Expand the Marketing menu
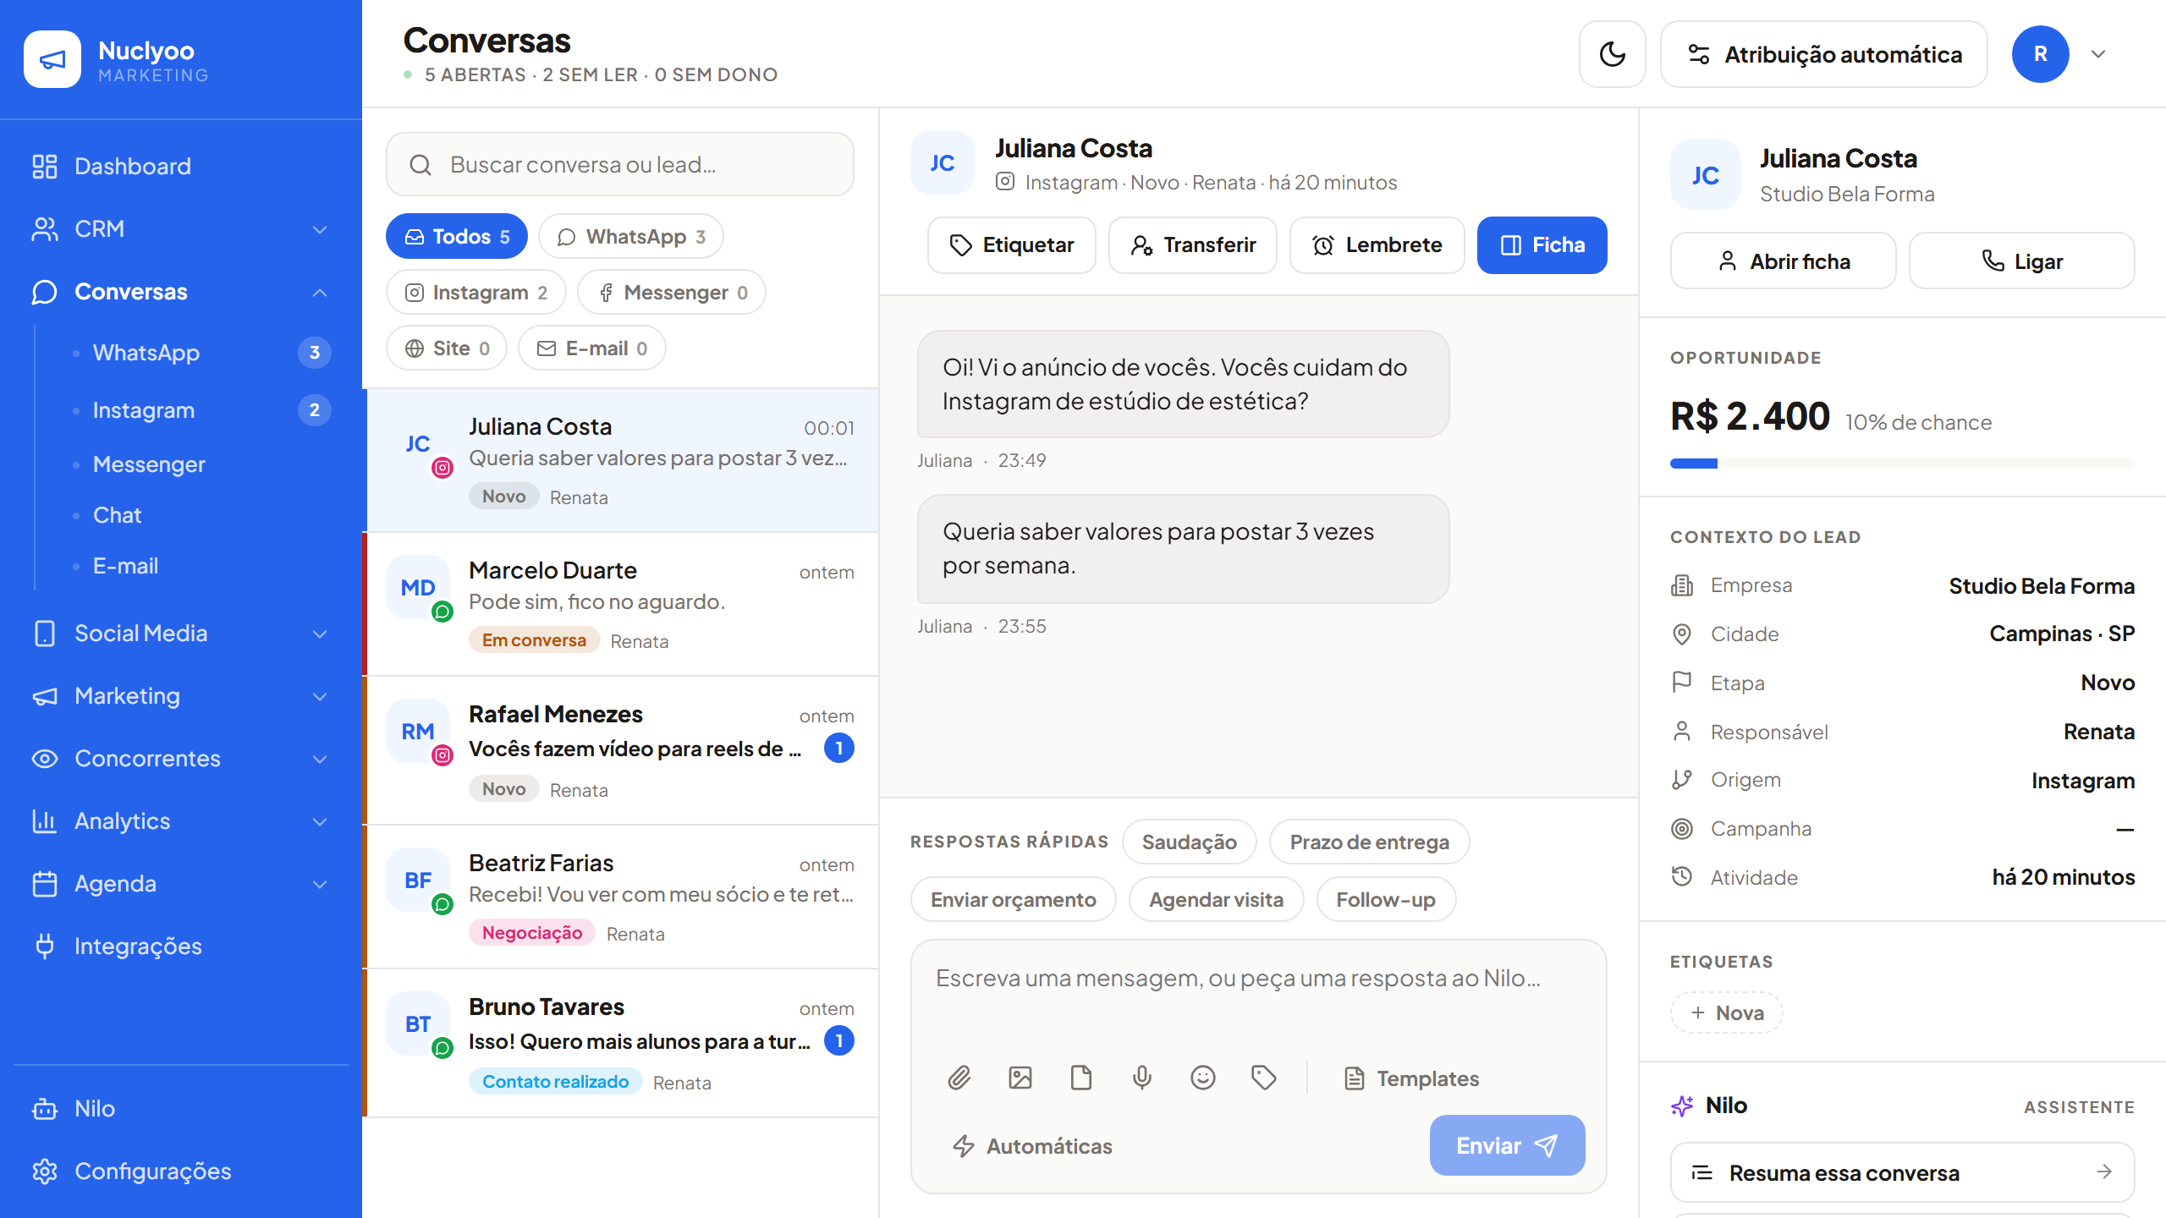 pos(181,696)
